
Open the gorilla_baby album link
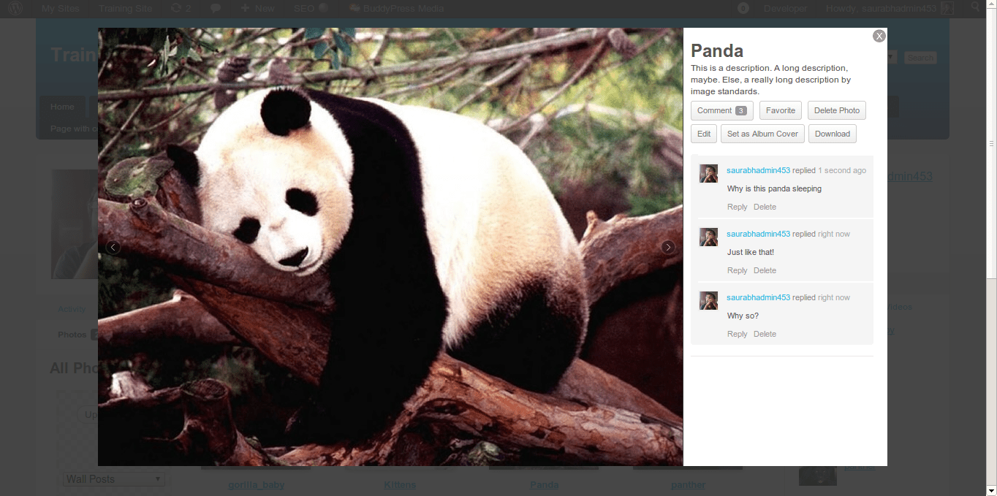(x=256, y=484)
